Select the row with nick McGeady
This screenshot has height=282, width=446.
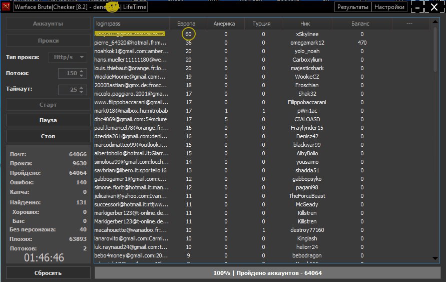(x=262, y=204)
